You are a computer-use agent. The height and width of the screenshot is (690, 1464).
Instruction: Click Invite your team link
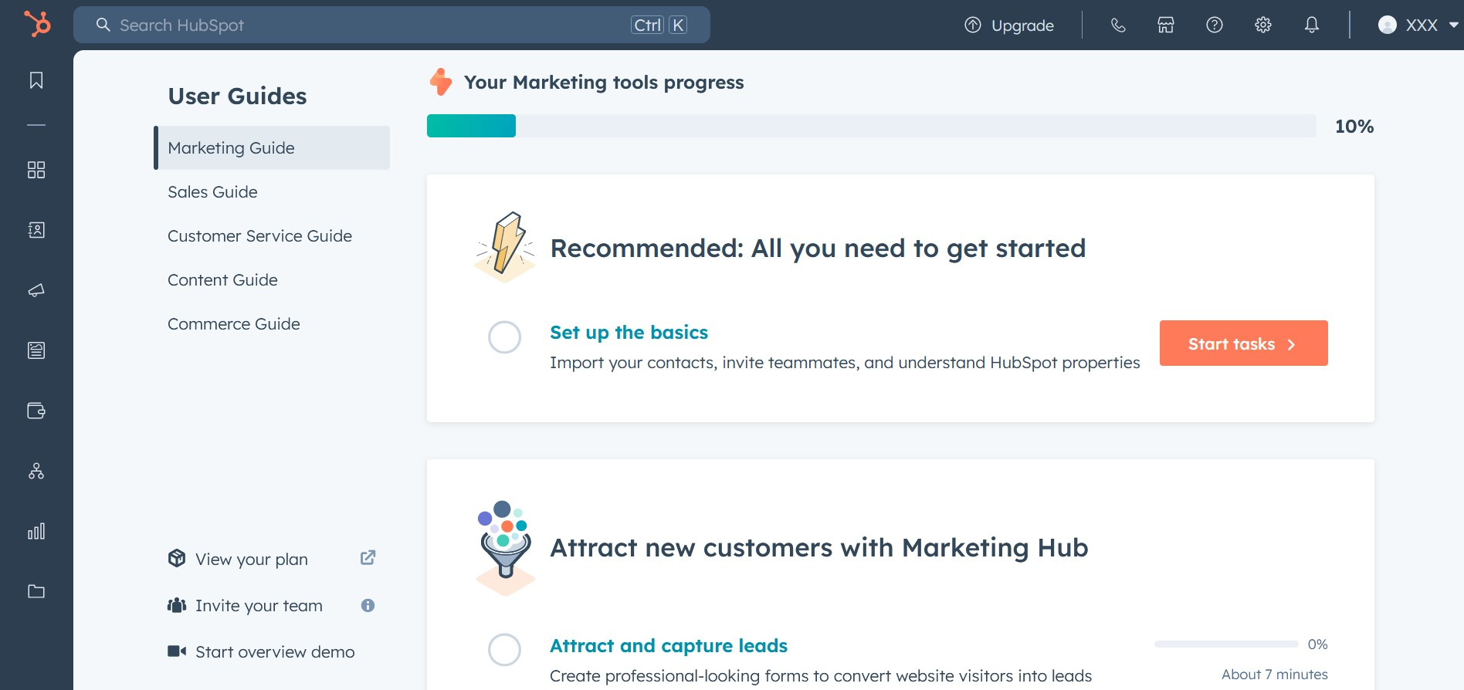[x=259, y=606]
